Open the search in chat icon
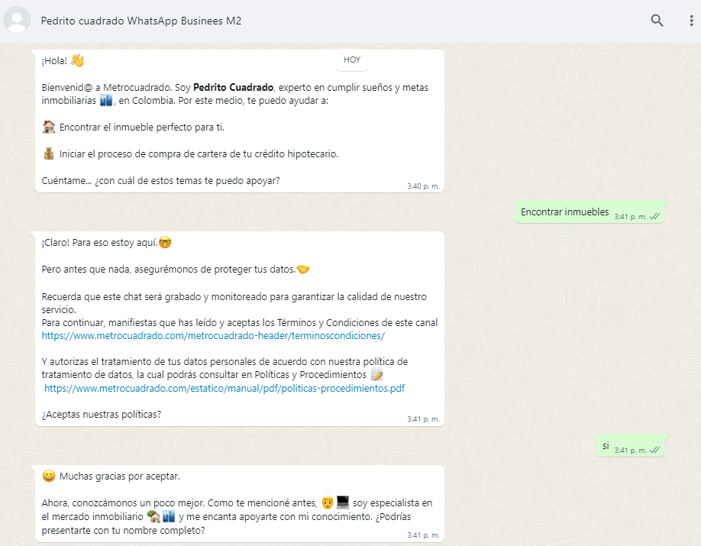Screen dimensions: 701x546 click(x=657, y=21)
